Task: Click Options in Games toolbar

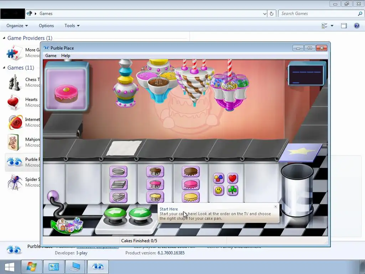Action: coord(46,26)
